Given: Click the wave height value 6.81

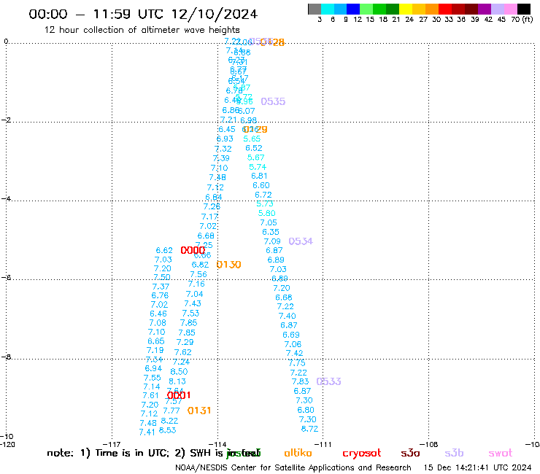Looking at the screenshot, I should pos(259,176).
